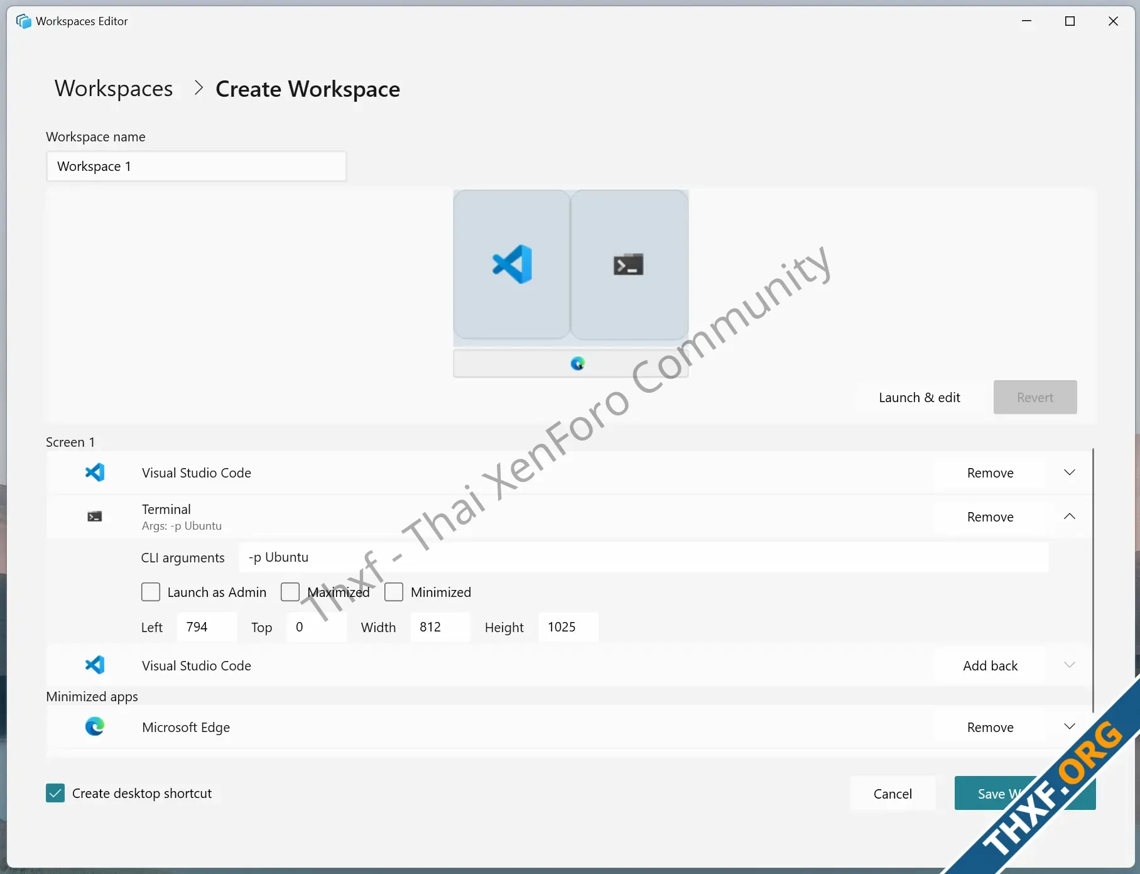
Task: Click the Microsoft Edge icon under Minimized apps
Action: pos(95,726)
